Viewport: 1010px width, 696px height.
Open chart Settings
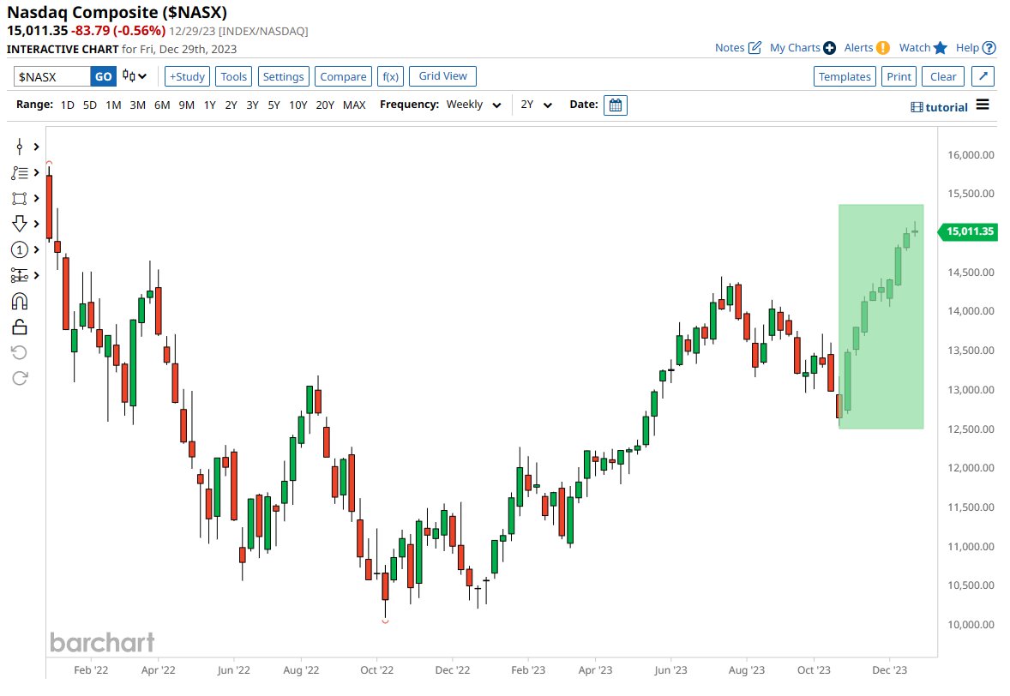click(x=284, y=76)
